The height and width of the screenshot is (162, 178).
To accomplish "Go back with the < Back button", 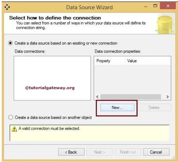I will pyautogui.click(x=71, y=152).
